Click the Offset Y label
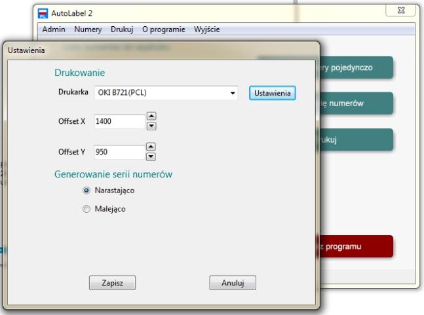This screenshot has height=315, width=424. pyautogui.click(x=71, y=152)
